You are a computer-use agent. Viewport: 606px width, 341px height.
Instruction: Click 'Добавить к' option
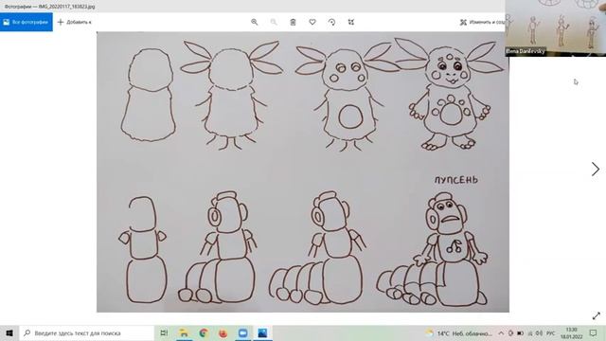click(75, 22)
